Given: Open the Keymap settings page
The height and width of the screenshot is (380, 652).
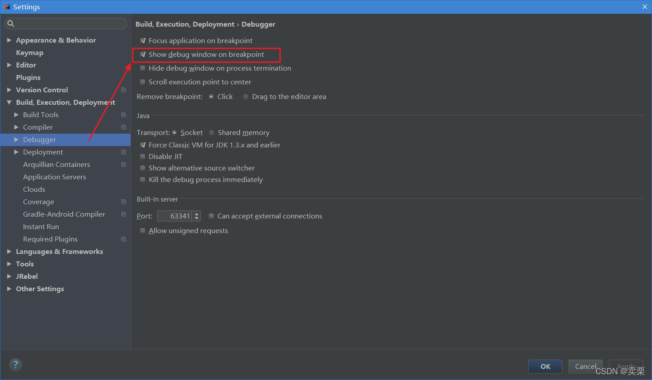Looking at the screenshot, I should point(30,53).
